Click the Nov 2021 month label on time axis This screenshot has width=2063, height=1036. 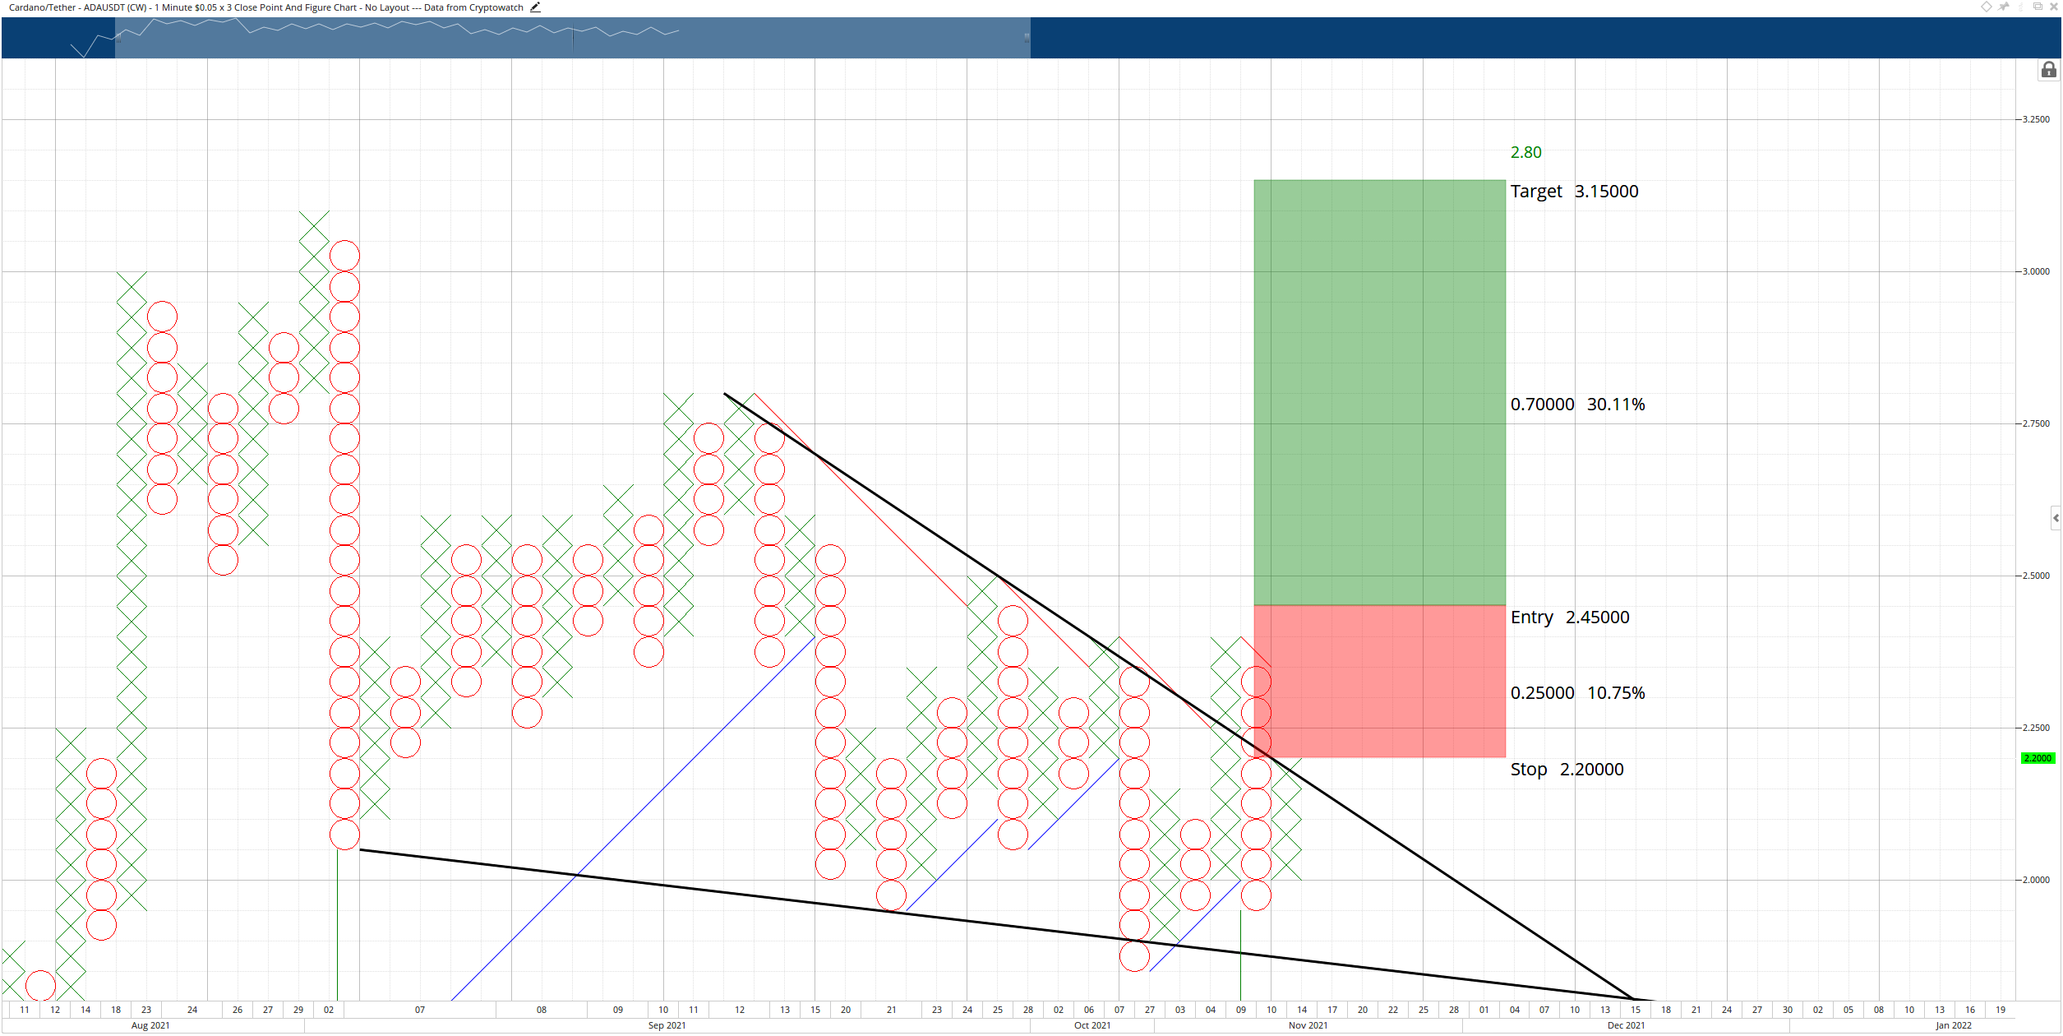1308,1025
